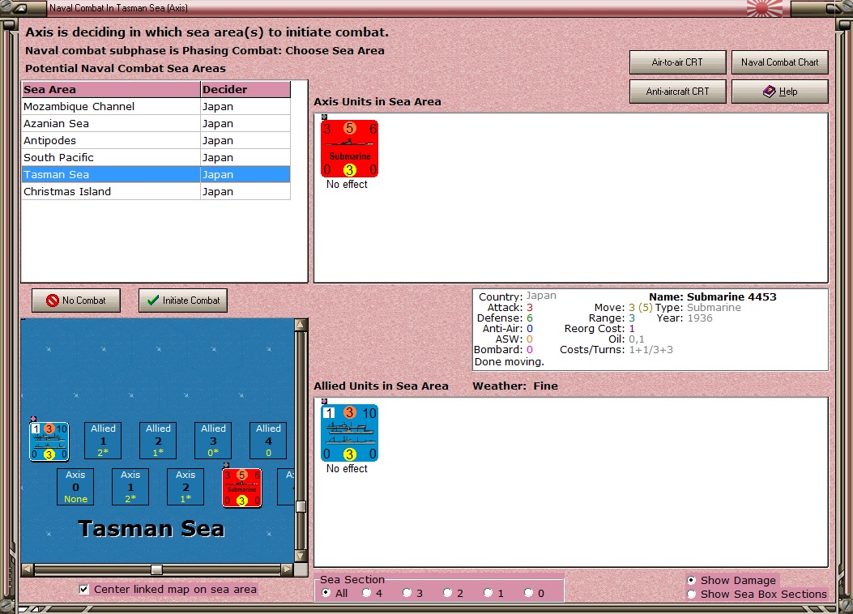Click the Initiate Combat button
853x614 pixels.
(183, 301)
